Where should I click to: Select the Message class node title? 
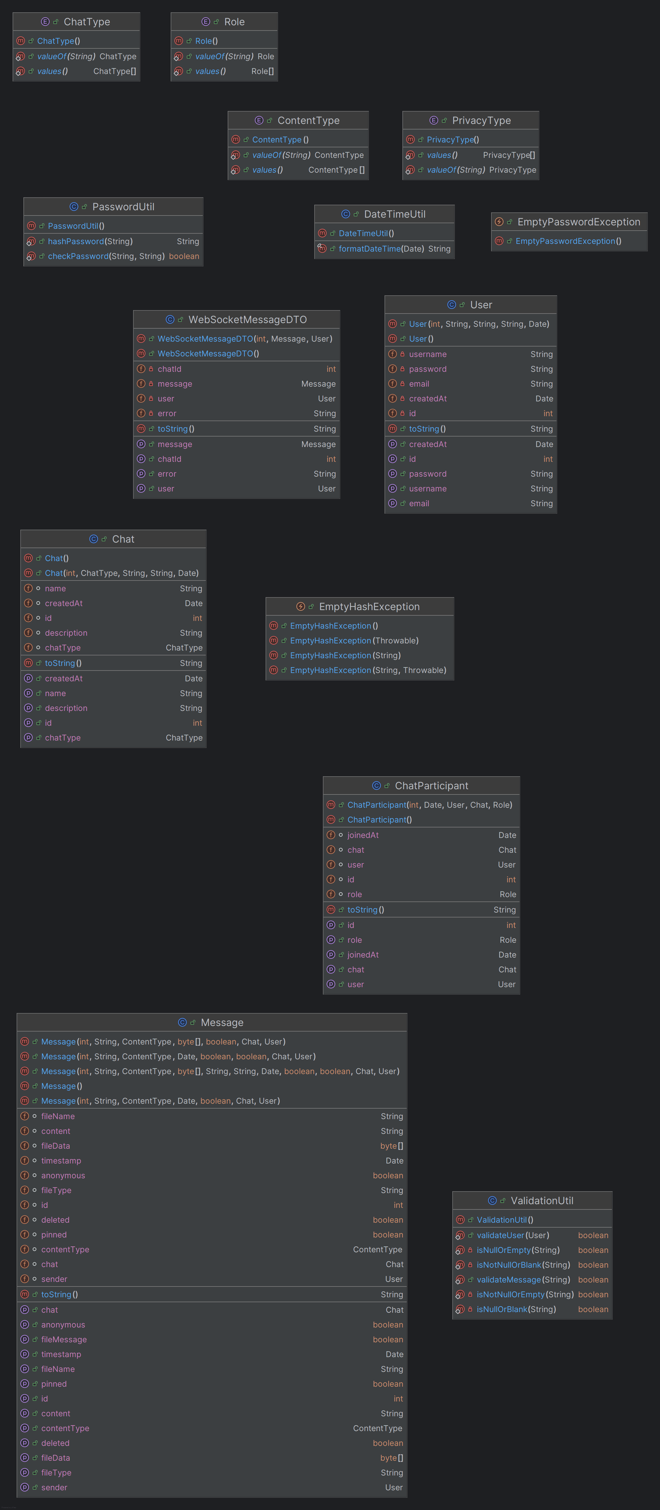pyautogui.click(x=222, y=1022)
